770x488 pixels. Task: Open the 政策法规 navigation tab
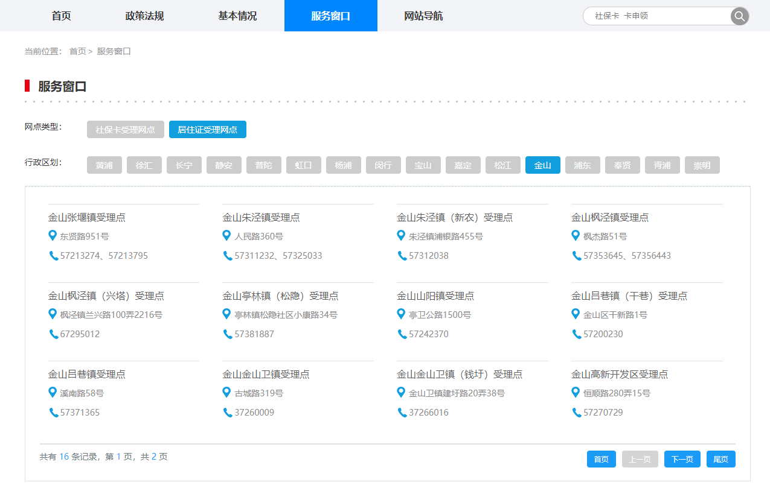point(145,16)
